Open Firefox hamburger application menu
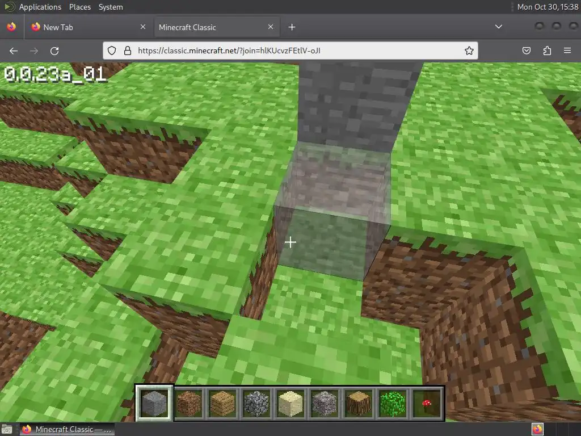Image resolution: width=581 pixels, height=436 pixels. (567, 51)
